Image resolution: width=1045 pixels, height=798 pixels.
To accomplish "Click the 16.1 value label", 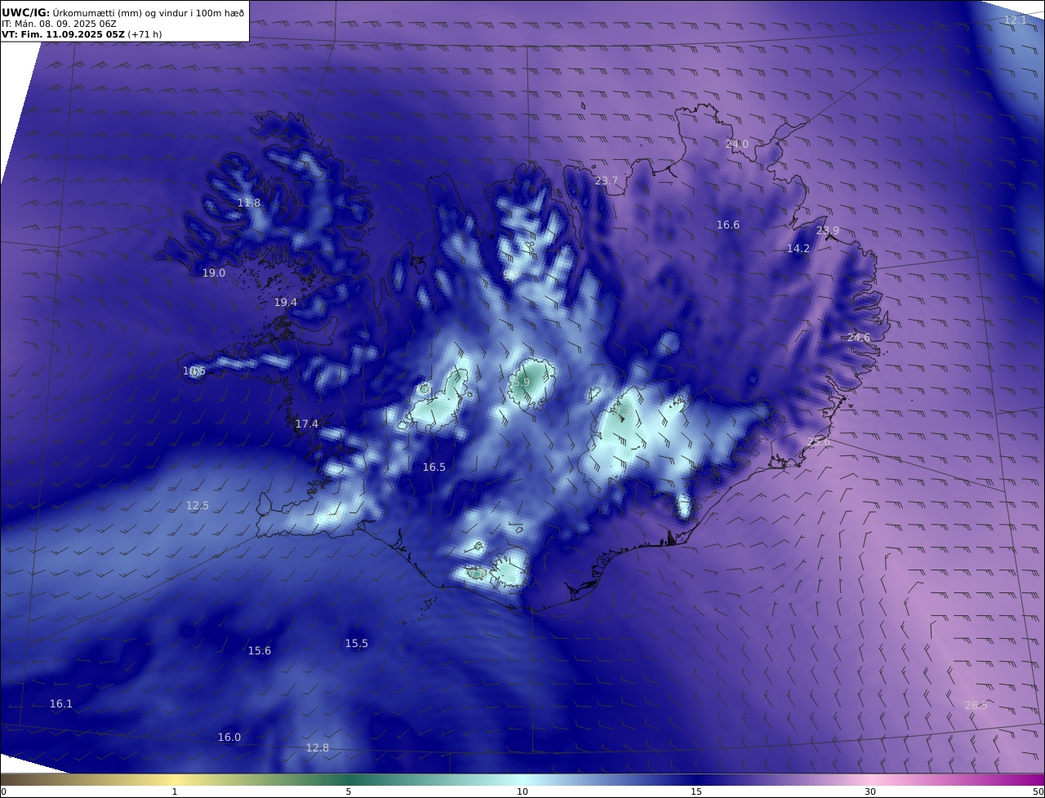I will [x=61, y=703].
